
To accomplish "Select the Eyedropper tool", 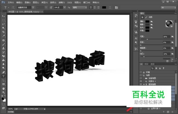I will click(4, 36).
